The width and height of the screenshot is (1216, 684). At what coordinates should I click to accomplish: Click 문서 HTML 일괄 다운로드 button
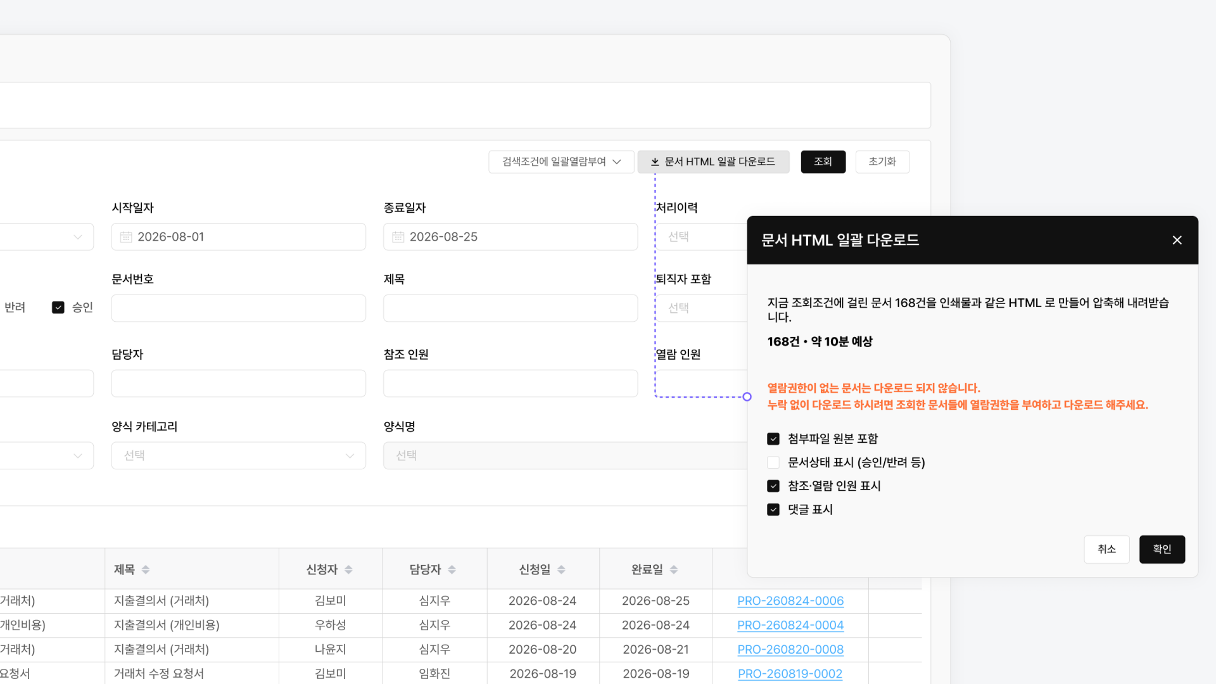point(713,161)
